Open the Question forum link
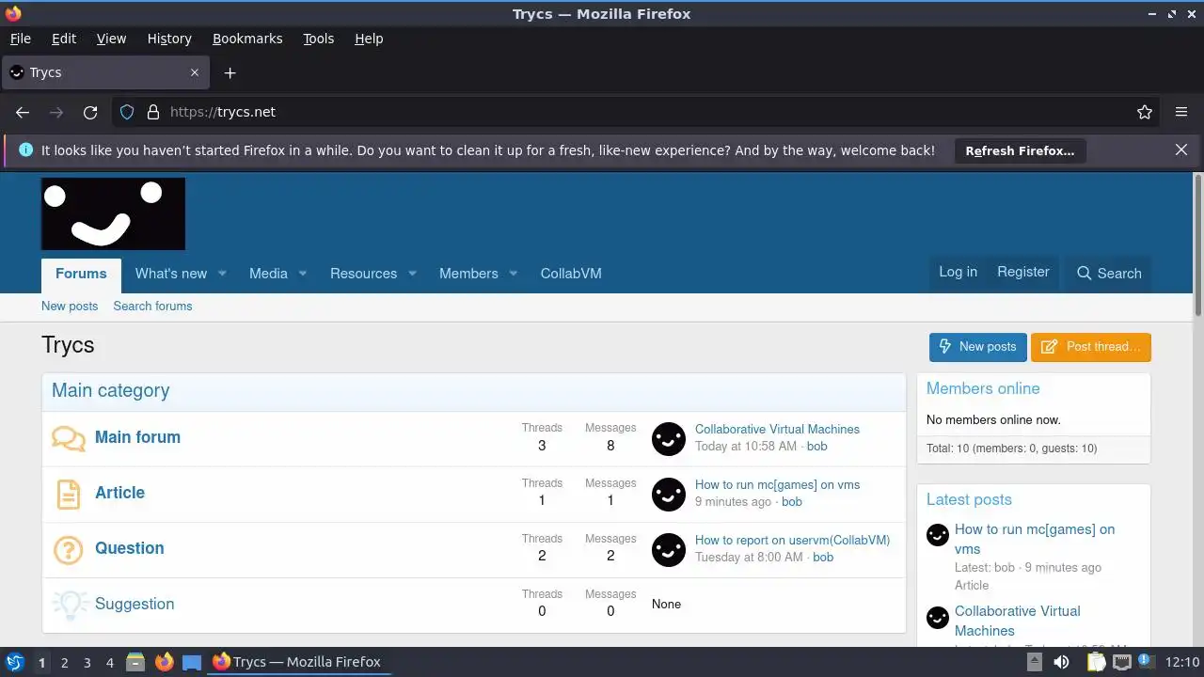Viewport: 1204px width, 677px height. coord(130,548)
